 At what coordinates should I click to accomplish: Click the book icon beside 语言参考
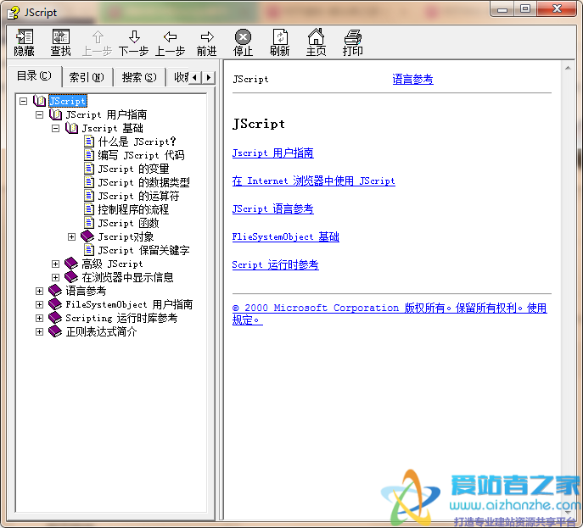point(55,291)
